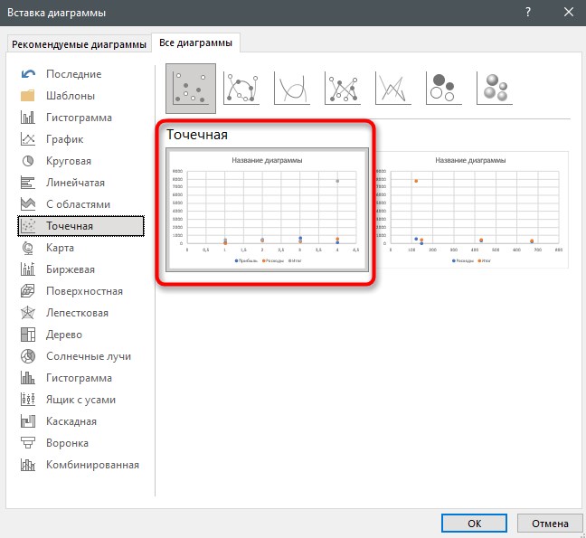Pick scatter with smooth lines subtype
This screenshot has height=538, width=586.
pos(292,89)
